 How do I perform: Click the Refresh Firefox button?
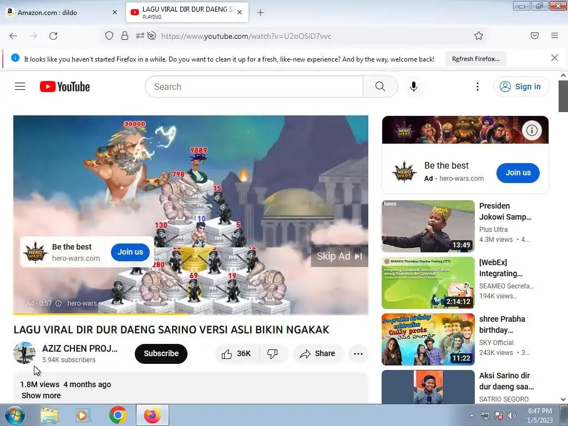click(475, 59)
